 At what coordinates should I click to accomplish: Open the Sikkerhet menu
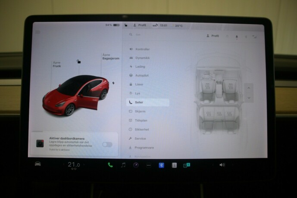(x=139, y=130)
